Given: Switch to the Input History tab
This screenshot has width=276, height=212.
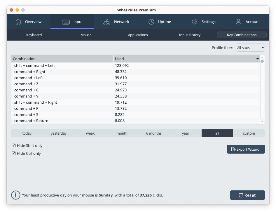Looking at the screenshot, I should tap(190, 35).
